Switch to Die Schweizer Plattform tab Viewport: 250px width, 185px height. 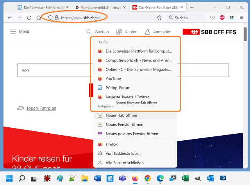[x=43, y=7]
